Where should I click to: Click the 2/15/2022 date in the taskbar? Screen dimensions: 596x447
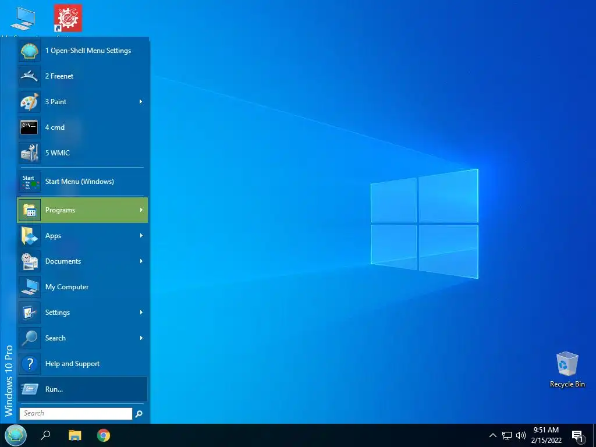[x=546, y=441]
